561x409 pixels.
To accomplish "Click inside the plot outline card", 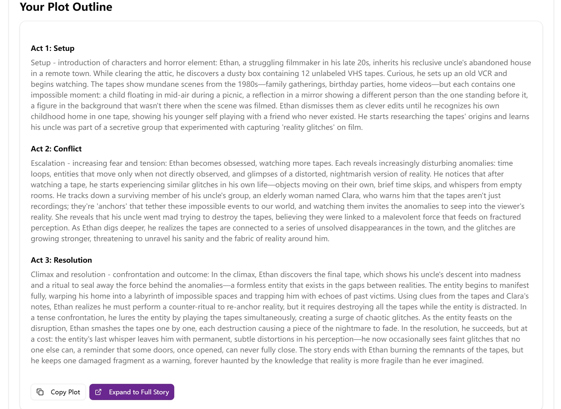I will (x=281, y=209).
